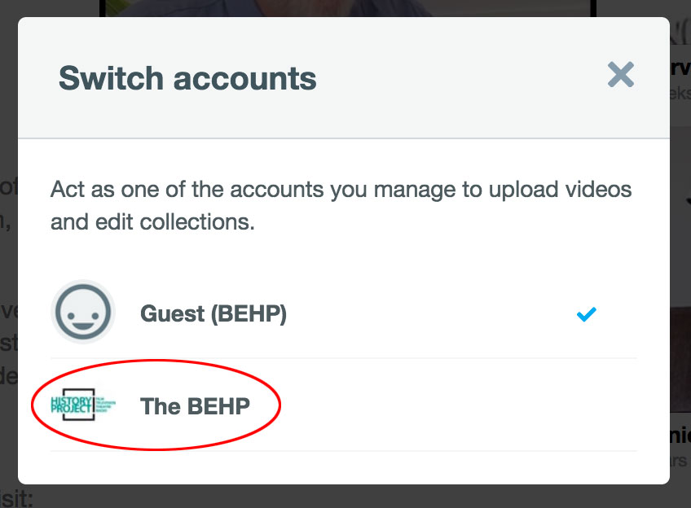691x508 pixels.
Task: Click empty dialog area below The BEHP row
Action: [x=342, y=467]
